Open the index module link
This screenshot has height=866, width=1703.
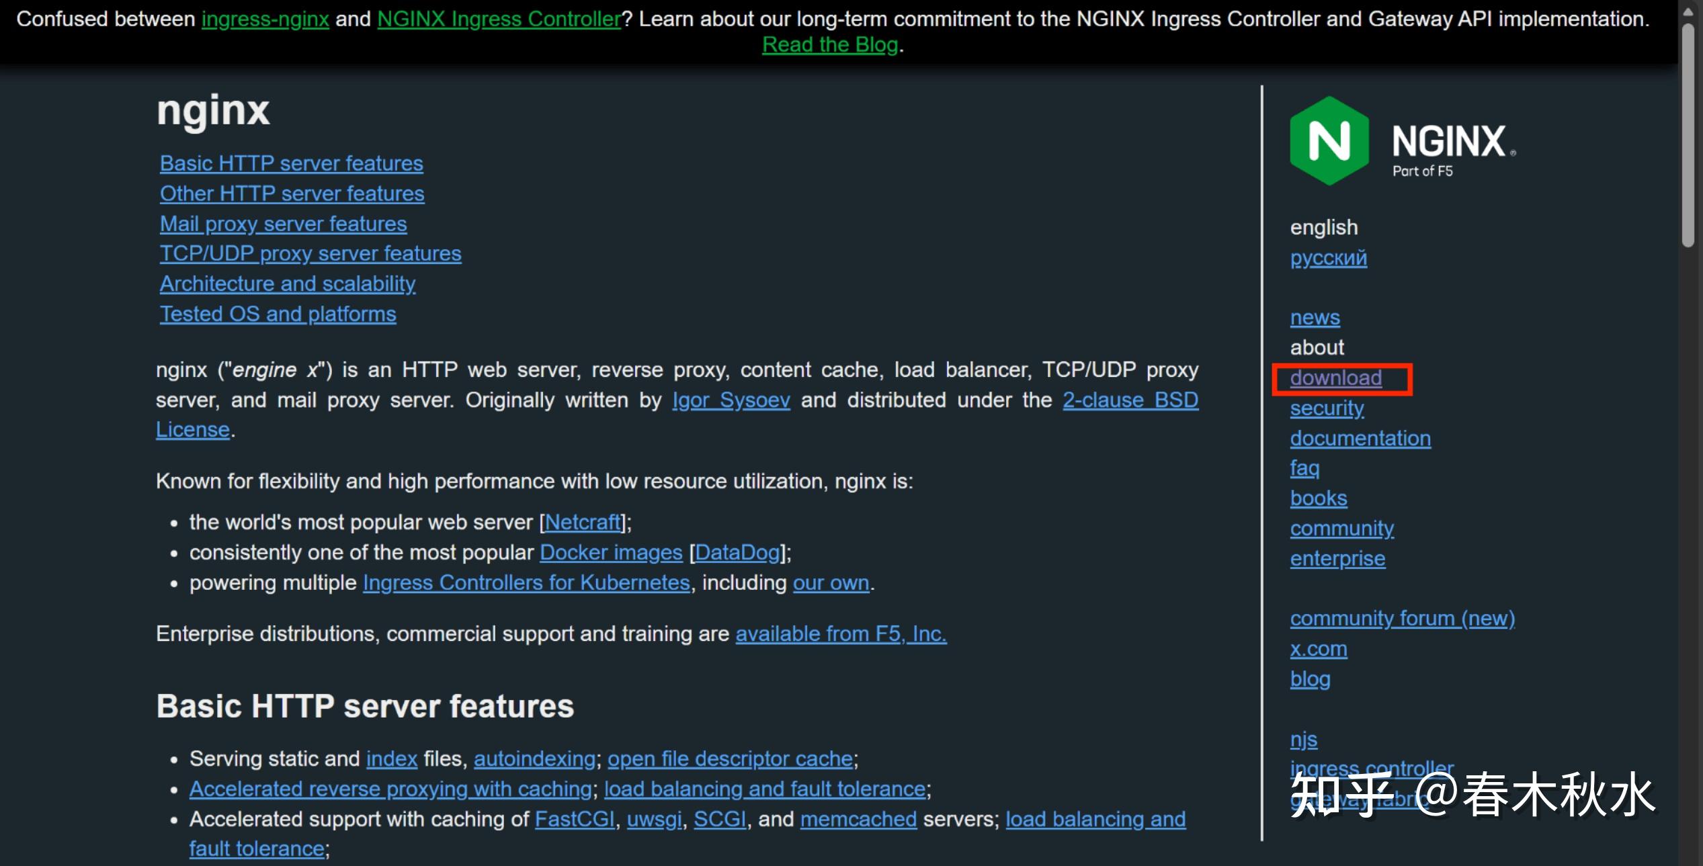392,759
